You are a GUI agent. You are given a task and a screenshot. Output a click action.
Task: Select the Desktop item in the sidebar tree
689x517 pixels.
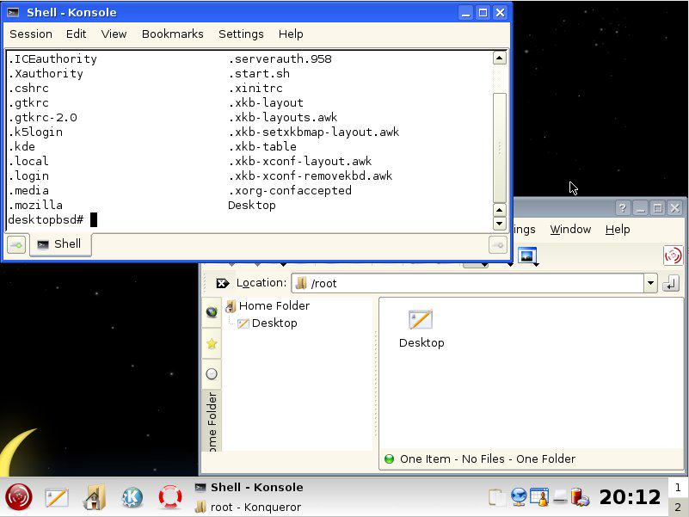click(274, 323)
